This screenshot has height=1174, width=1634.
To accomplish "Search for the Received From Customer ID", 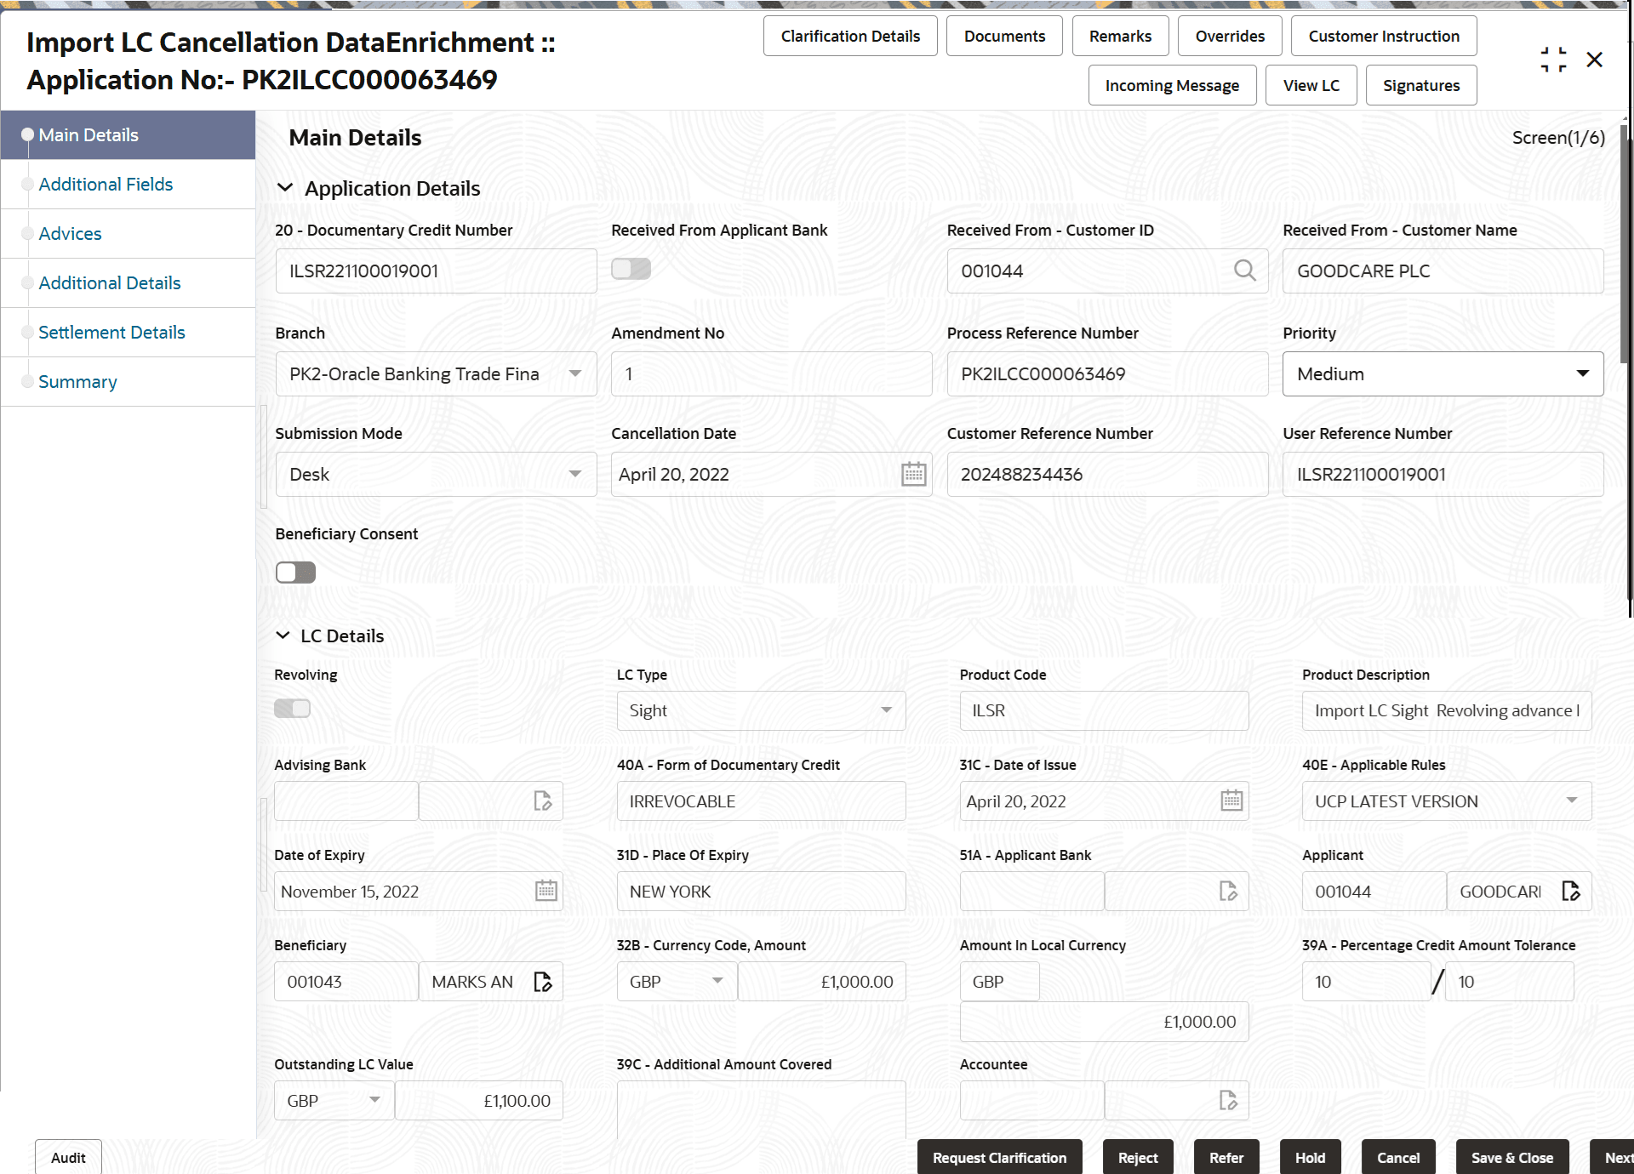I will click(x=1245, y=271).
